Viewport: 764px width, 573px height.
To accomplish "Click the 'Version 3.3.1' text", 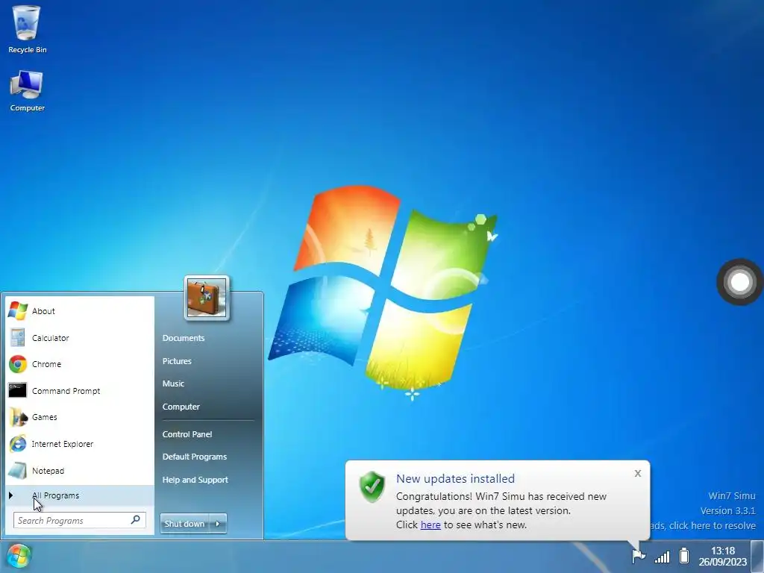I will (728, 510).
